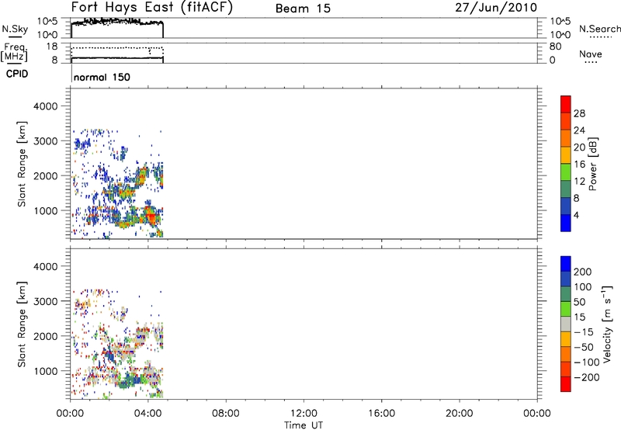
Task: Click the '3000' tick on the velocity panel axis
Action: click(45, 301)
